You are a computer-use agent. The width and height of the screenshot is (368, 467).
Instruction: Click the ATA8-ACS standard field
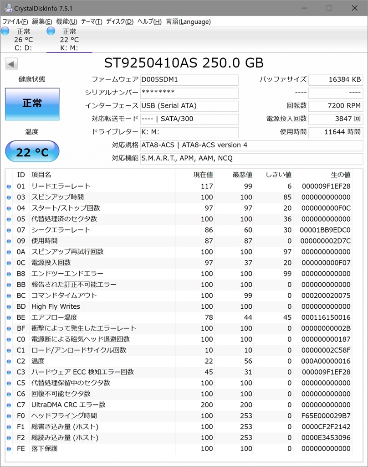click(x=251, y=145)
